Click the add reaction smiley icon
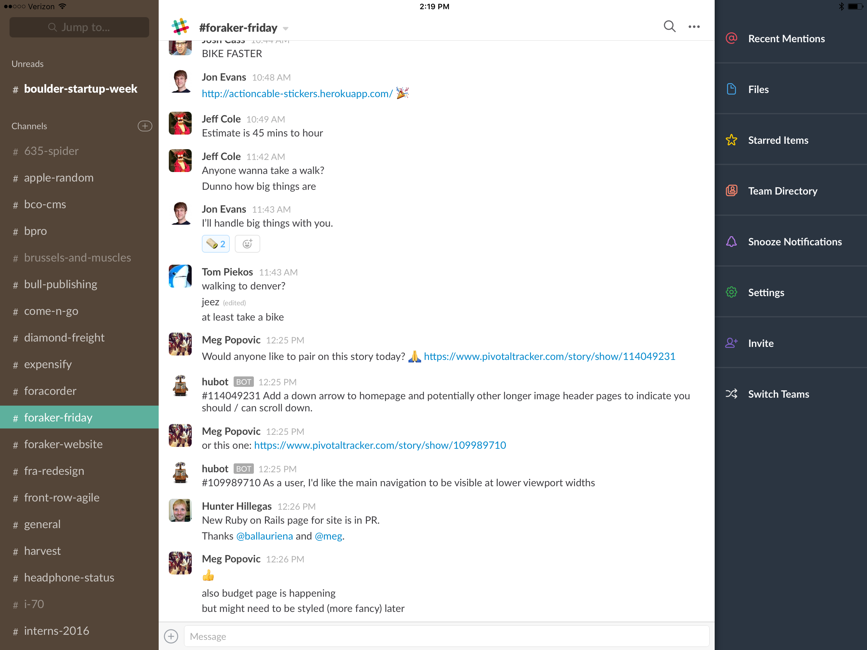Image resolution: width=867 pixels, height=650 pixels. [x=247, y=244]
